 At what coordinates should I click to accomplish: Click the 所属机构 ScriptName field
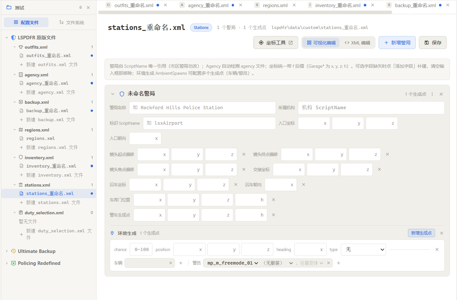(x=371, y=108)
